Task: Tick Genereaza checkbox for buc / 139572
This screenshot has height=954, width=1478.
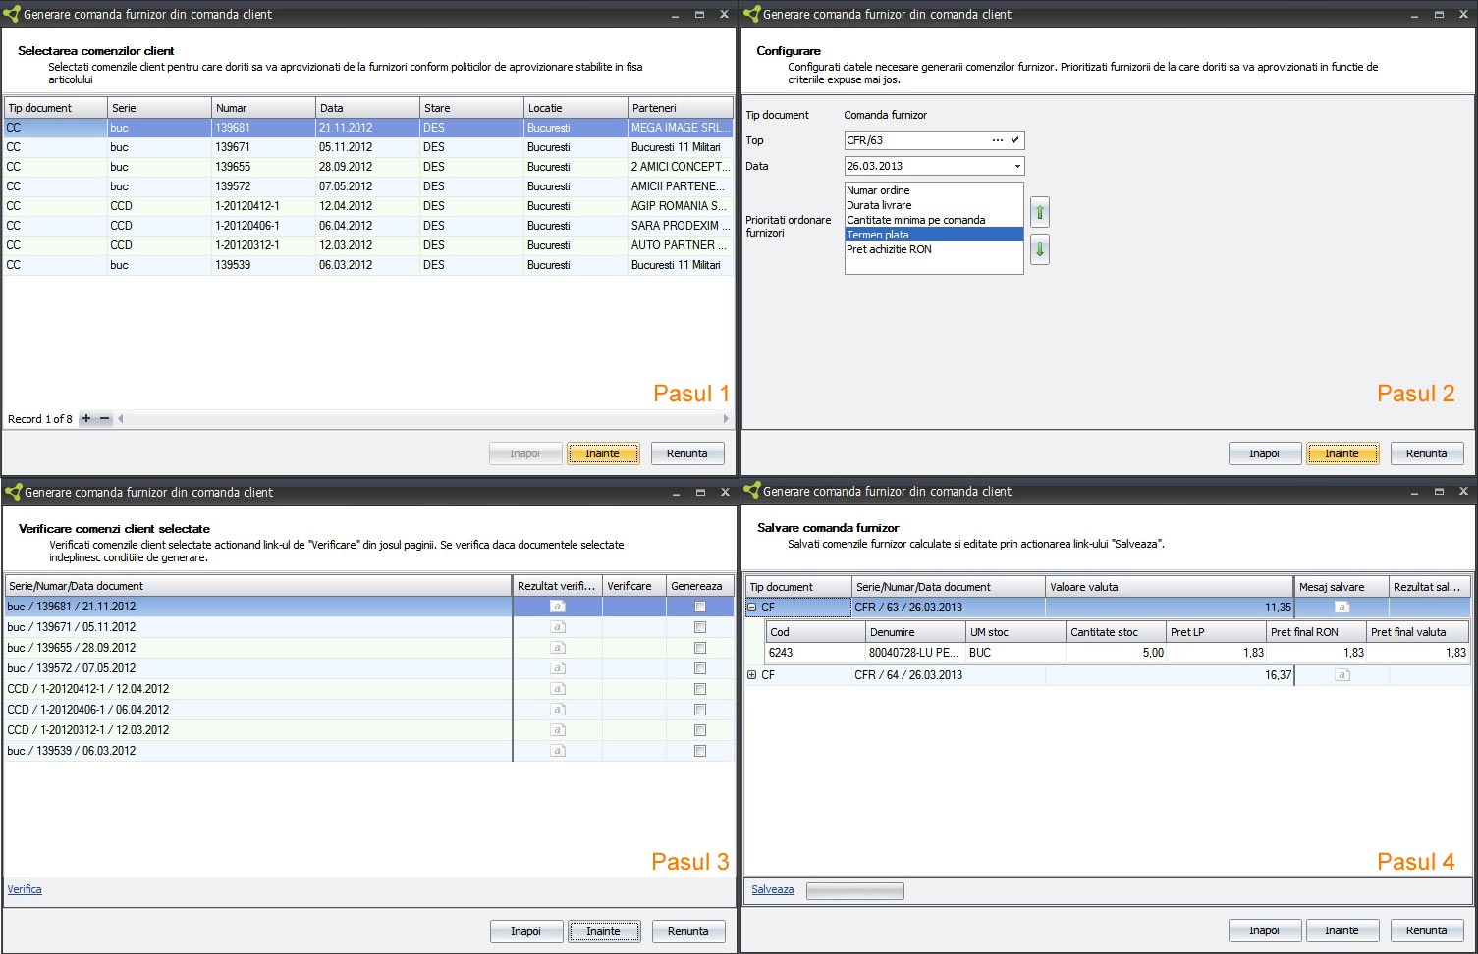Action: click(700, 668)
